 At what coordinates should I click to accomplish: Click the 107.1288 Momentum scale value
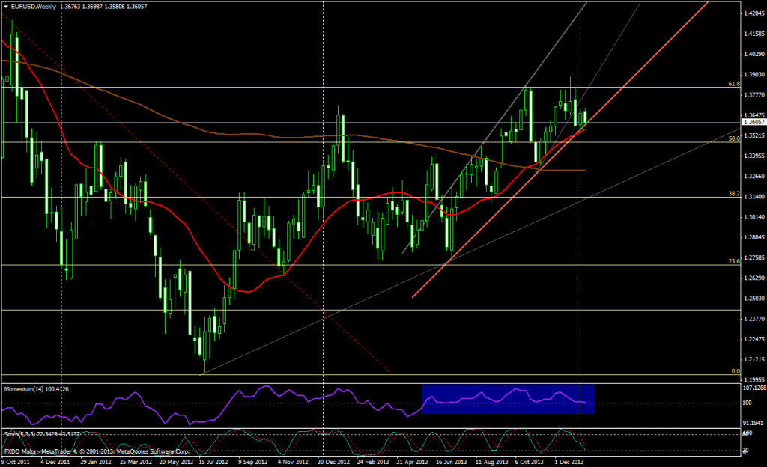[753, 388]
